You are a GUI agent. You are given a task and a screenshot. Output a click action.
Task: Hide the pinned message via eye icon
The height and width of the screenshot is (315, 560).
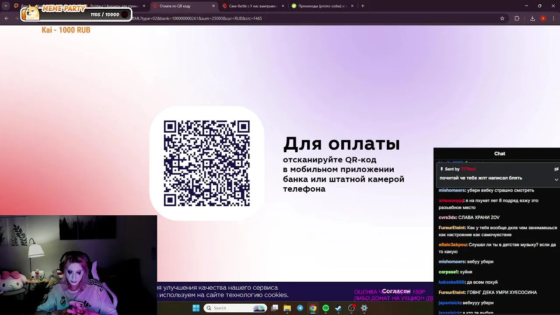(556, 169)
